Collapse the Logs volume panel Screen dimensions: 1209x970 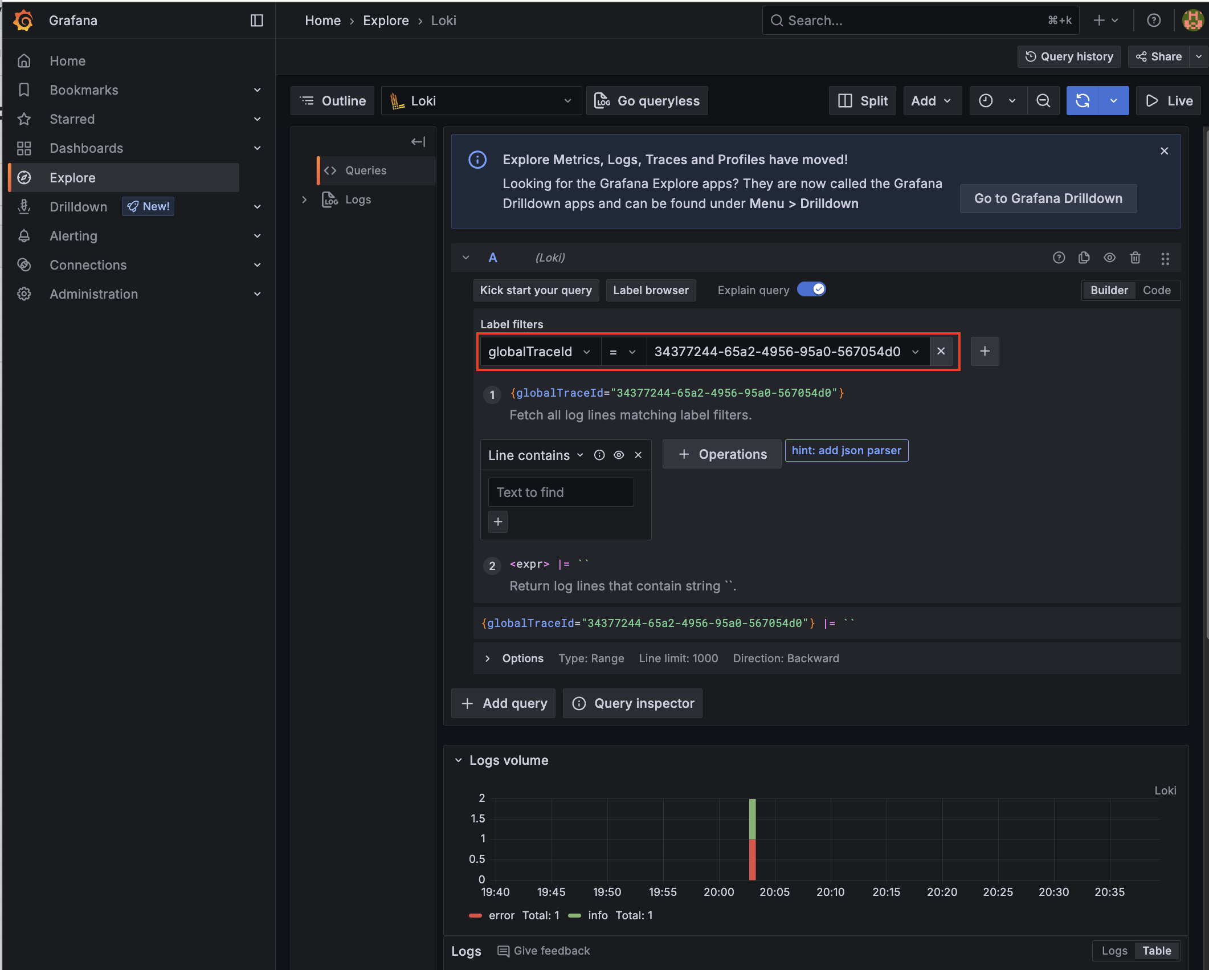pyautogui.click(x=459, y=760)
